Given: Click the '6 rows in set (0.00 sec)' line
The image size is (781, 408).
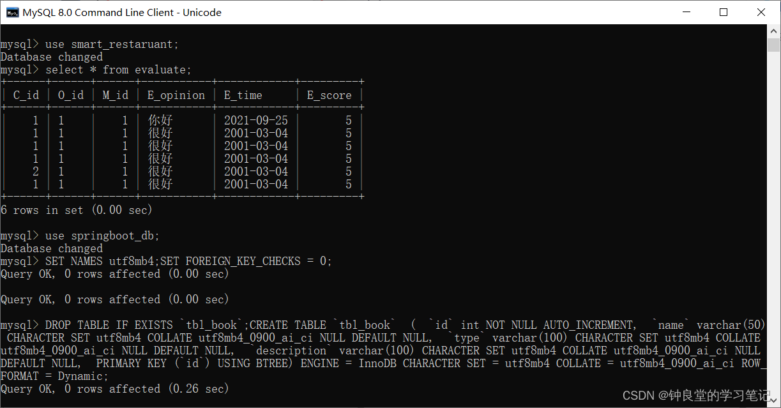Looking at the screenshot, I should coord(77,210).
